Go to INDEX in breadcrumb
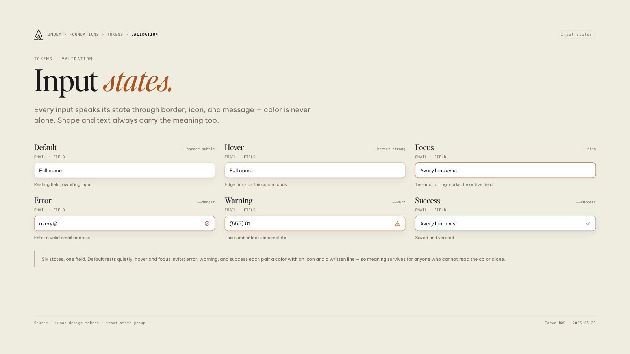 click(x=55, y=35)
